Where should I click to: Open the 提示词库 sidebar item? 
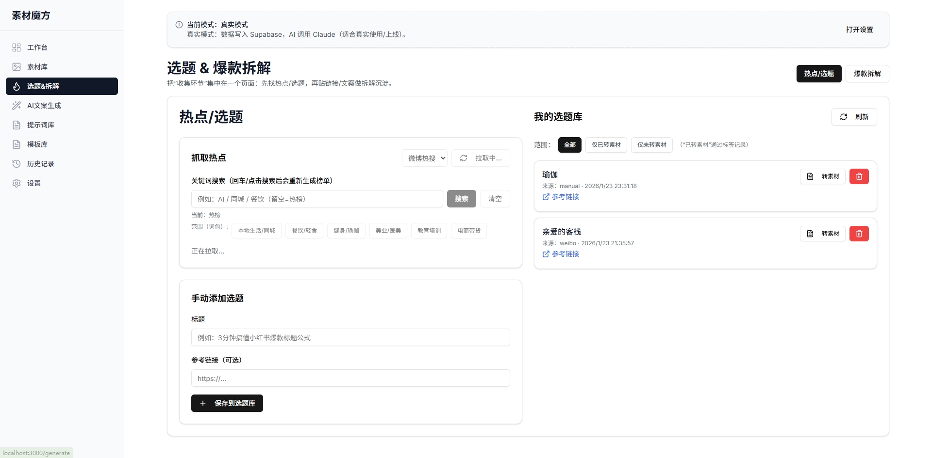pyautogui.click(x=41, y=125)
